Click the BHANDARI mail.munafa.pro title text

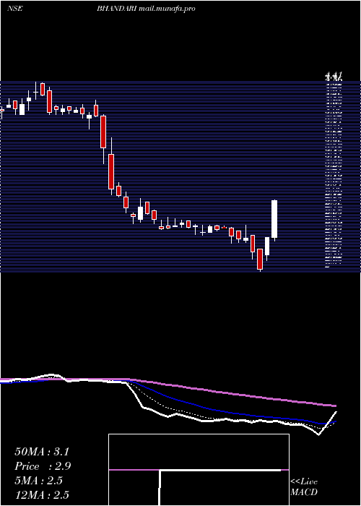pyautogui.click(x=146, y=9)
